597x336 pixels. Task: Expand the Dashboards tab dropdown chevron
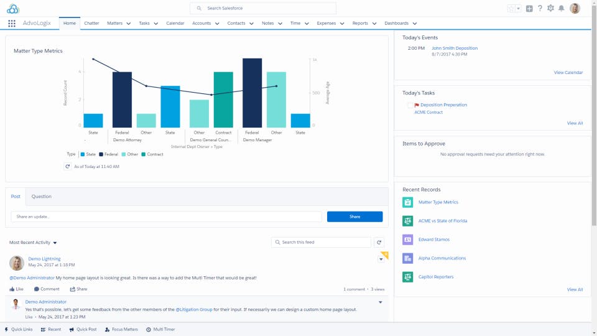[415, 24]
